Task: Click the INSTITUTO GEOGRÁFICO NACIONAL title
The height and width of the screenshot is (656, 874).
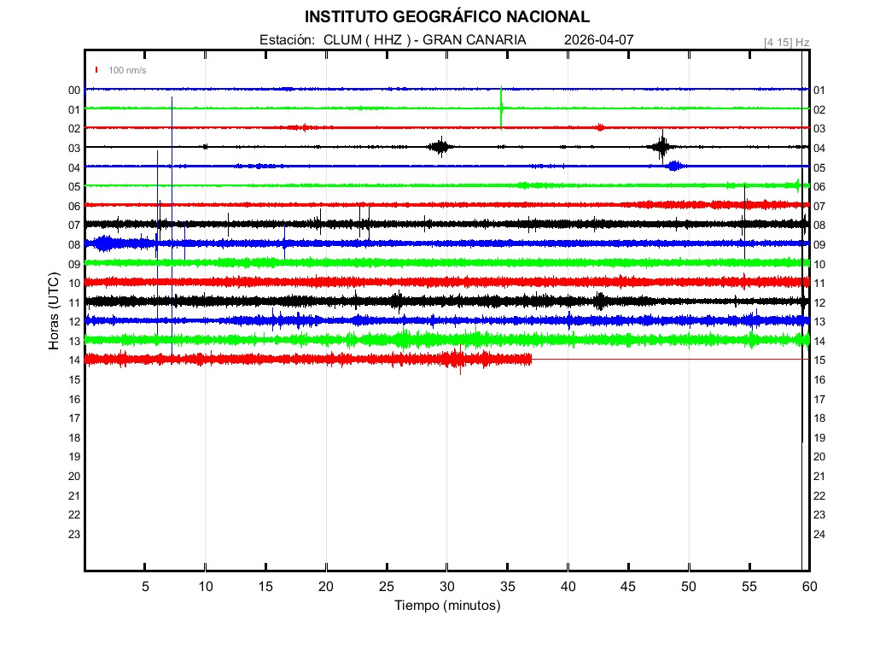Action: click(x=446, y=17)
